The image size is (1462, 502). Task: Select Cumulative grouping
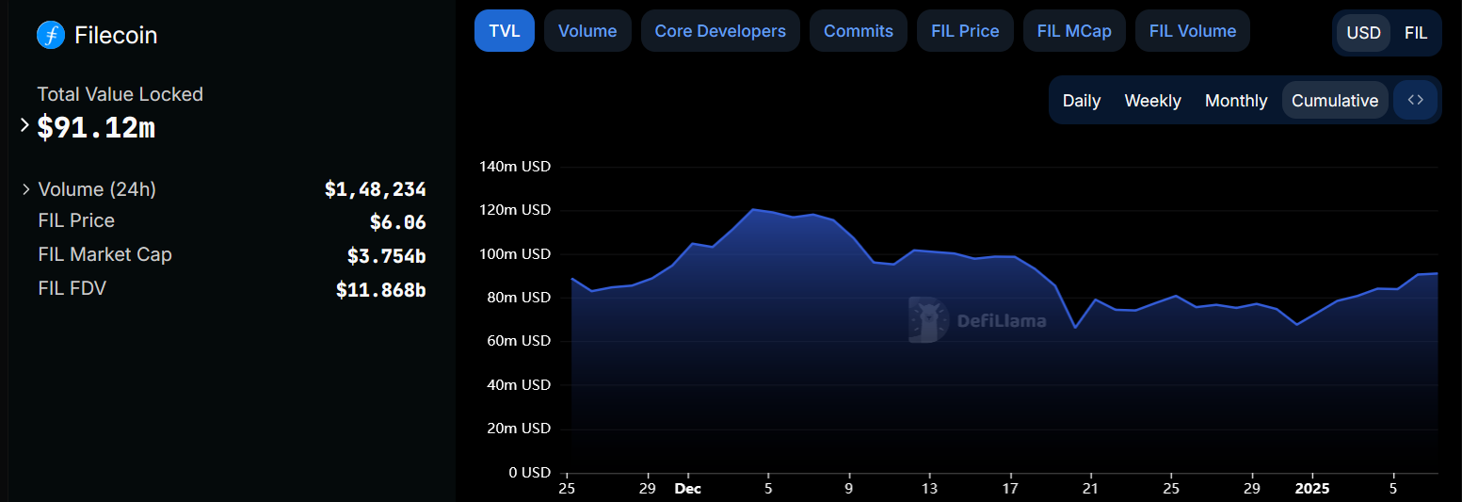(x=1335, y=101)
